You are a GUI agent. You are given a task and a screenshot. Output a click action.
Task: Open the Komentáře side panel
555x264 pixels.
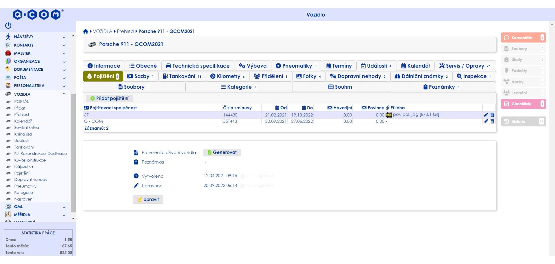(x=523, y=38)
